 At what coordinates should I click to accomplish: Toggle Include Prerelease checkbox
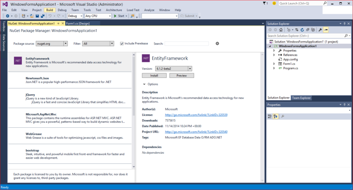click(x=122, y=43)
